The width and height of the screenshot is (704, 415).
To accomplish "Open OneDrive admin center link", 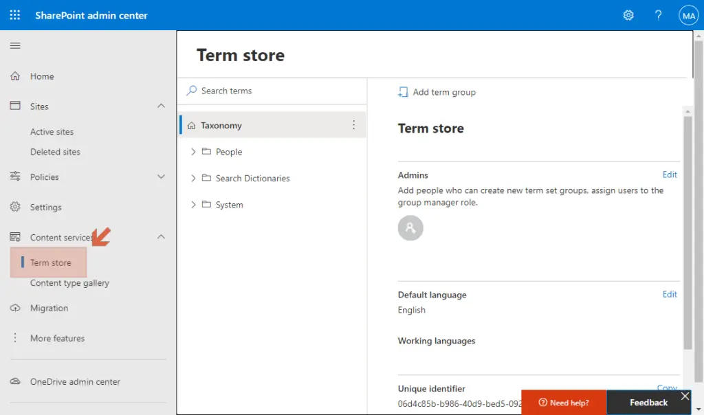I will pos(75,382).
